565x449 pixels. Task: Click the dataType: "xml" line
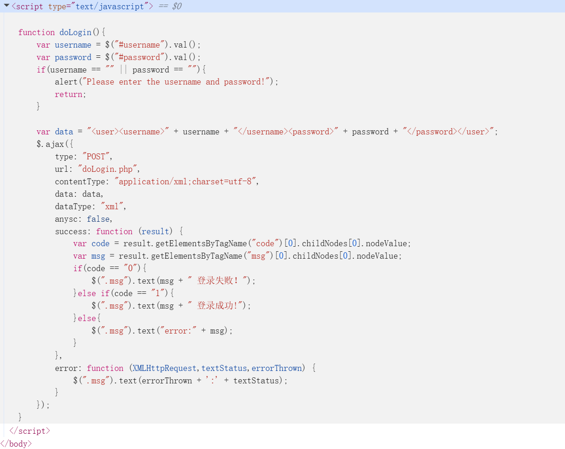(x=91, y=206)
